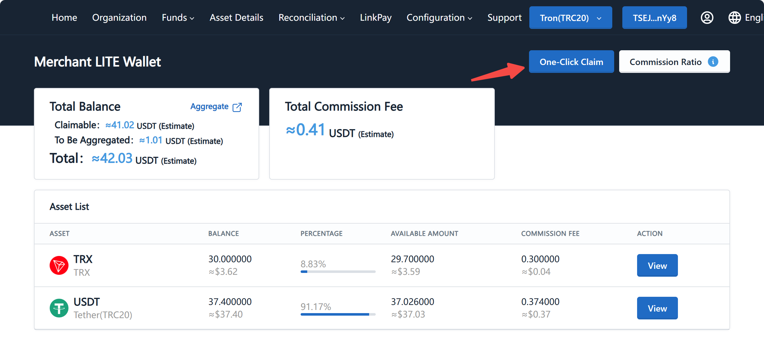
Task: Click the ACTION column header
Action: (x=650, y=233)
